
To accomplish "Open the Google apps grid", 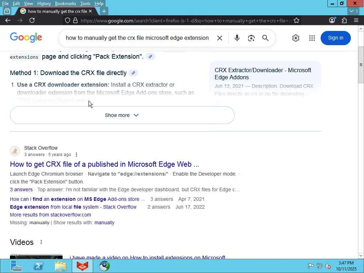I will pyautogui.click(x=312, y=38).
